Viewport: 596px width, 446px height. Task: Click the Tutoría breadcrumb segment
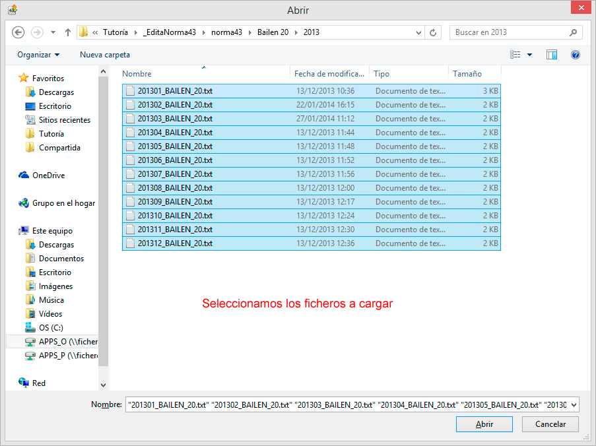tap(115, 32)
